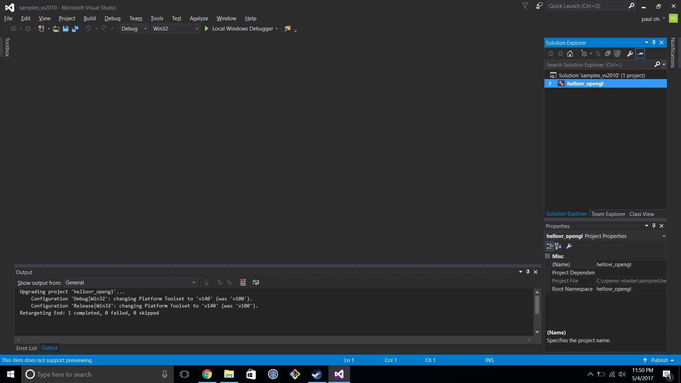Image resolution: width=681 pixels, height=383 pixels.
Task: Click the Root Namespace property value
Action: coord(631,289)
